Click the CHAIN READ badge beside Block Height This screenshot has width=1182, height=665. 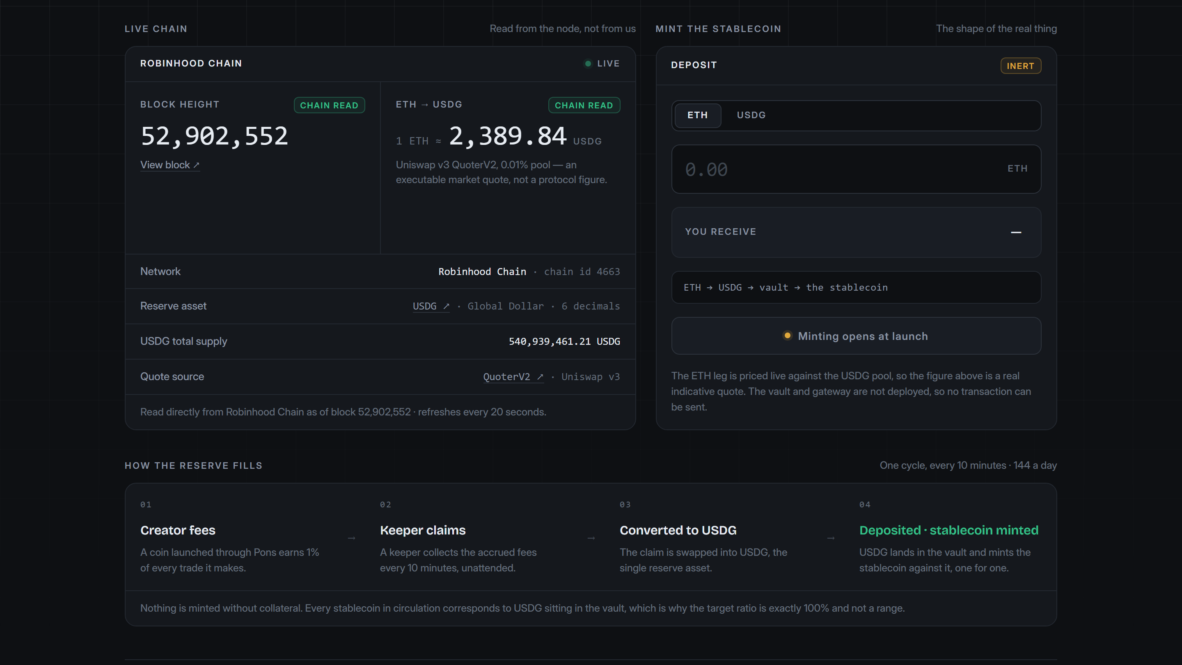pyautogui.click(x=329, y=105)
